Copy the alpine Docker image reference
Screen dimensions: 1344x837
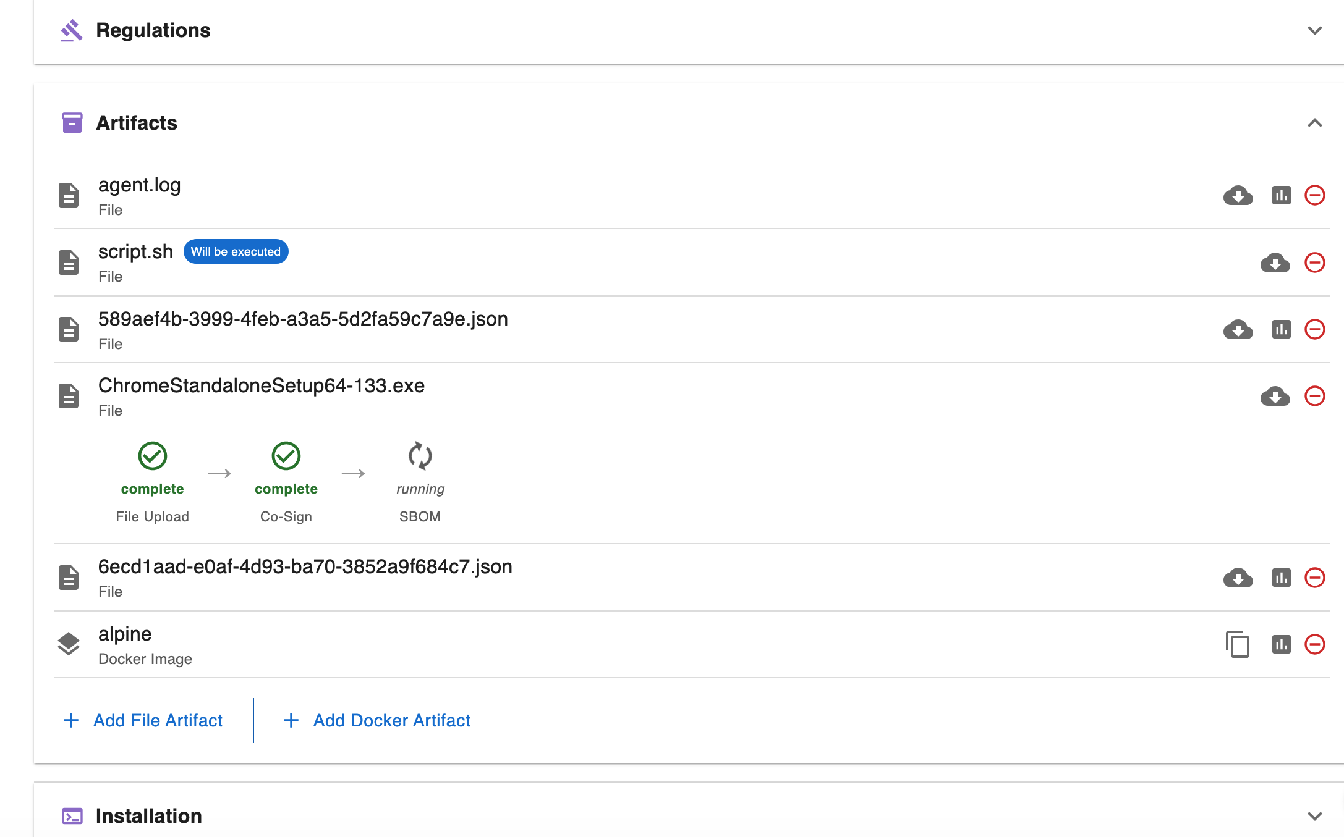[1237, 644]
